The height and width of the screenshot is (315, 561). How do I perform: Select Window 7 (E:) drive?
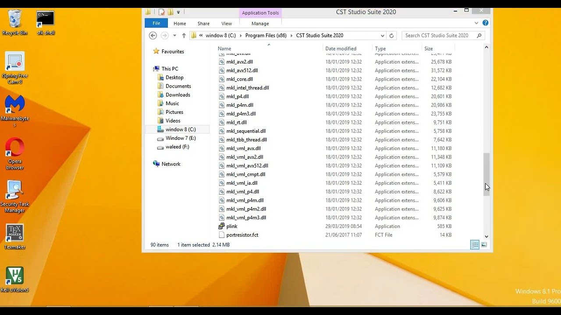(181, 138)
